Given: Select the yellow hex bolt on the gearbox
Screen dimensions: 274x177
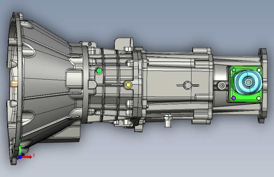Looking at the screenshot, I should pyautogui.click(x=128, y=85).
